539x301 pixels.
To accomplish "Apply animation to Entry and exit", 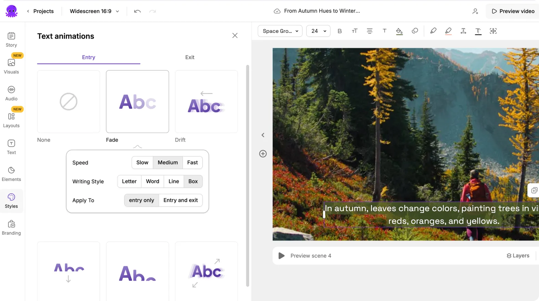I will tap(181, 200).
